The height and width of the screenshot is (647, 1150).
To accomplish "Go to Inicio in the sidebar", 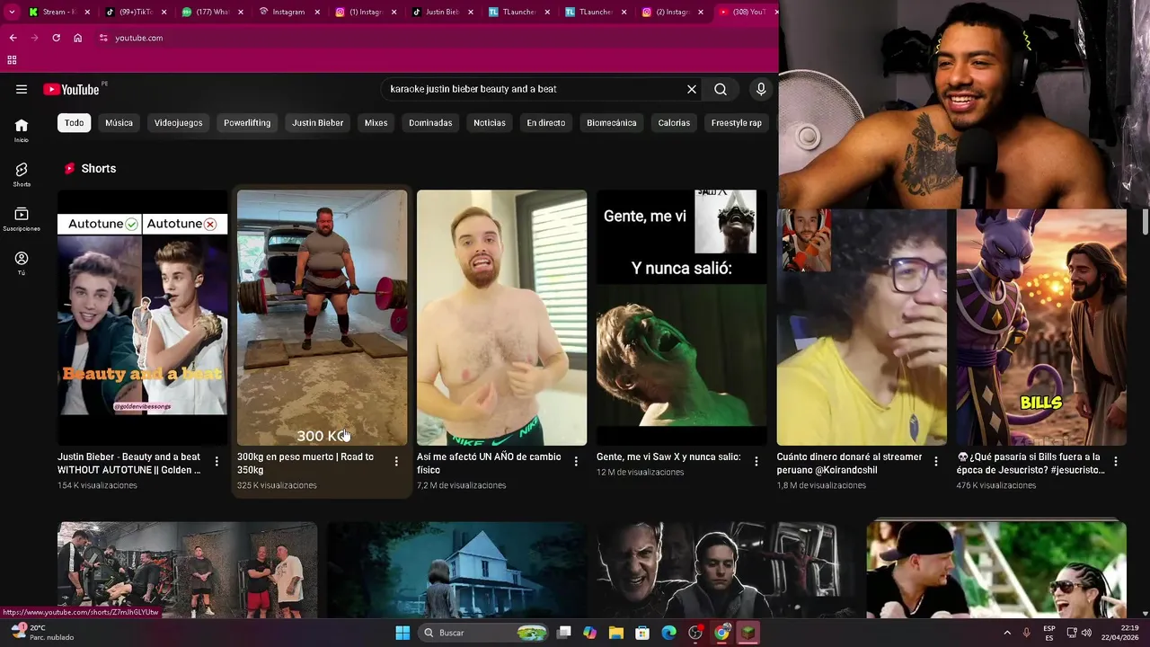I will click(x=22, y=130).
